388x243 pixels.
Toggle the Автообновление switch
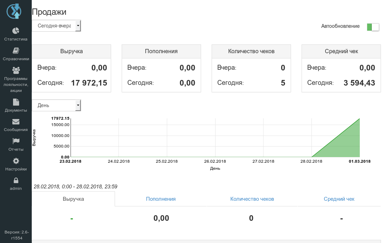pos(373,27)
